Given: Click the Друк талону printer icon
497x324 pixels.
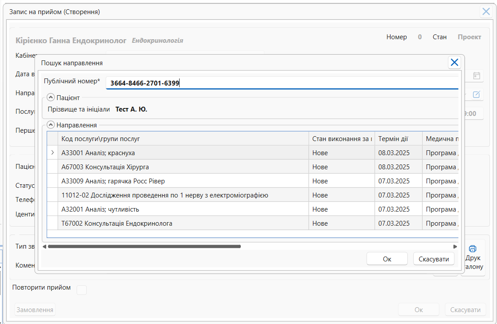Looking at the screenshot, I should pyautogui.click(x=473, y=249).
